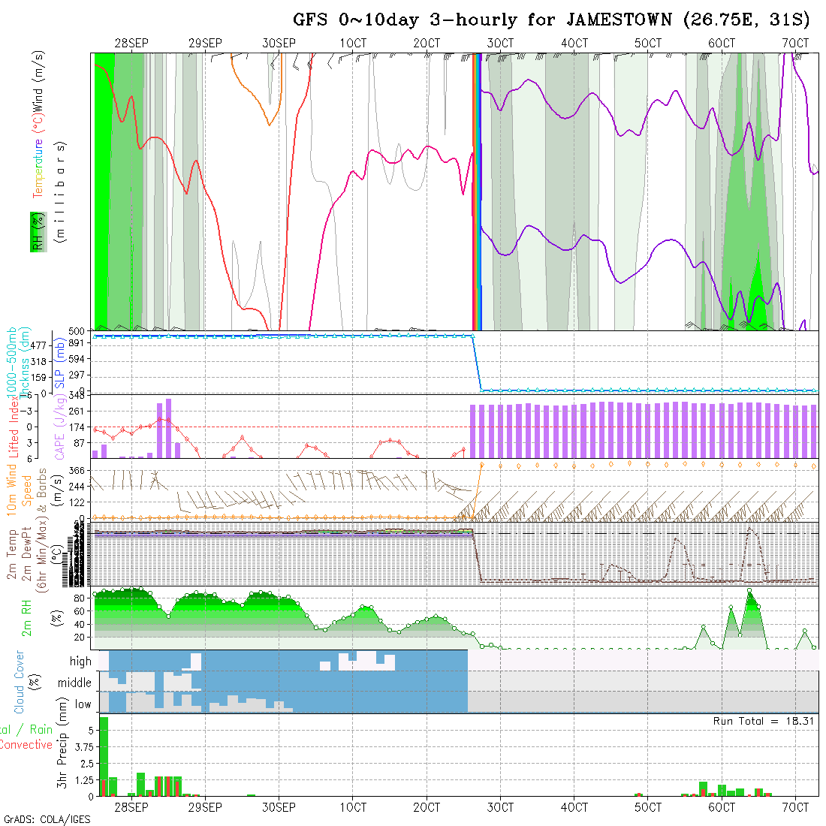Select the 30SEP label on top axis
Image resolution: width=826 pixels, height=826 pixels.
tap(279, 44)
